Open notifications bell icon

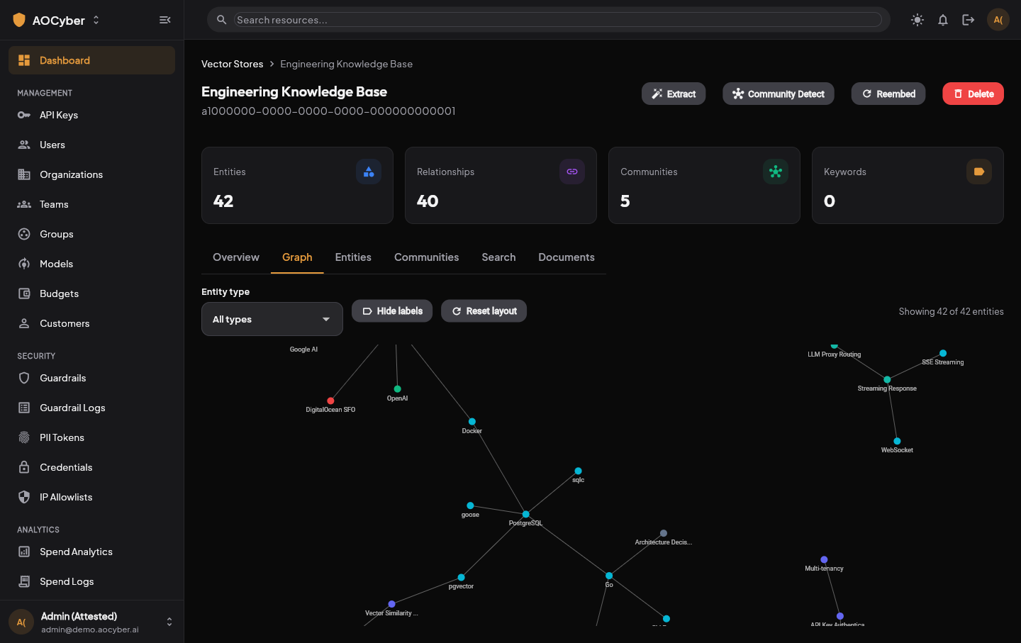click(943, 20)
